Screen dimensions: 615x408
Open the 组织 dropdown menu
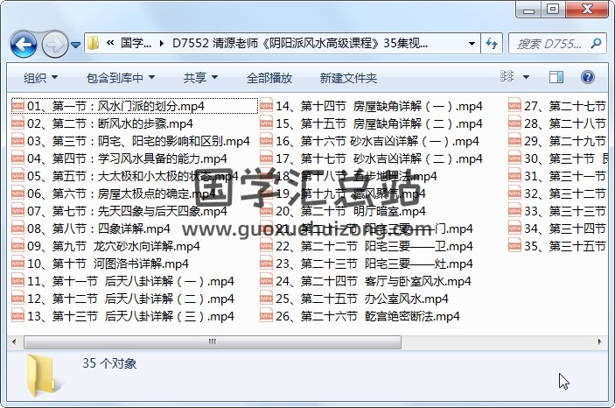click(x=40, y=77)
